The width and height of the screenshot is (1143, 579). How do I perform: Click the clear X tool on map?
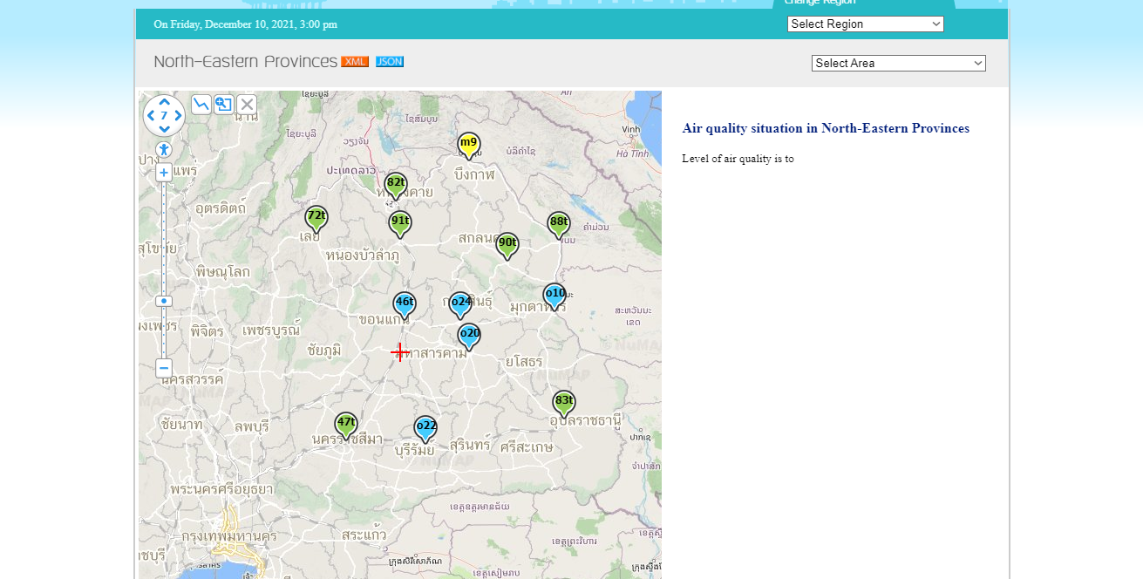coord(247,105)
